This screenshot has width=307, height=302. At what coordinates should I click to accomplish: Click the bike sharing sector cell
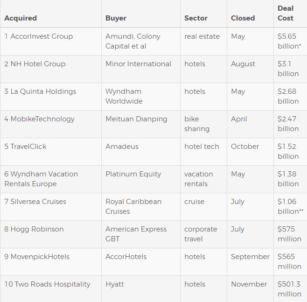[197, 124]
